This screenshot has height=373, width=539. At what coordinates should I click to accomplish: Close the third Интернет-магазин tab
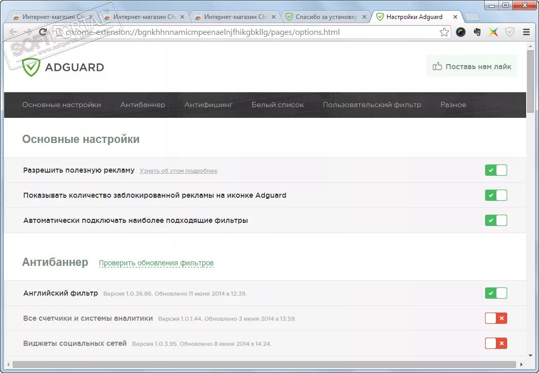(x=274, y=17)
